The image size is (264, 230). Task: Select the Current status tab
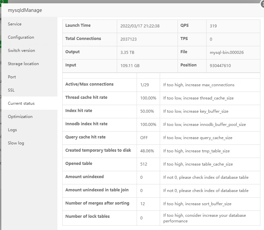pos(21,103)
